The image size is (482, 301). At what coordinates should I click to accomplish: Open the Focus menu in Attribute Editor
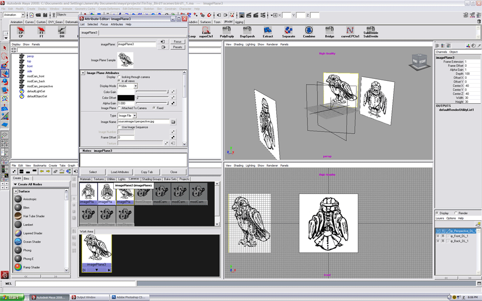(x=104, y=24)
